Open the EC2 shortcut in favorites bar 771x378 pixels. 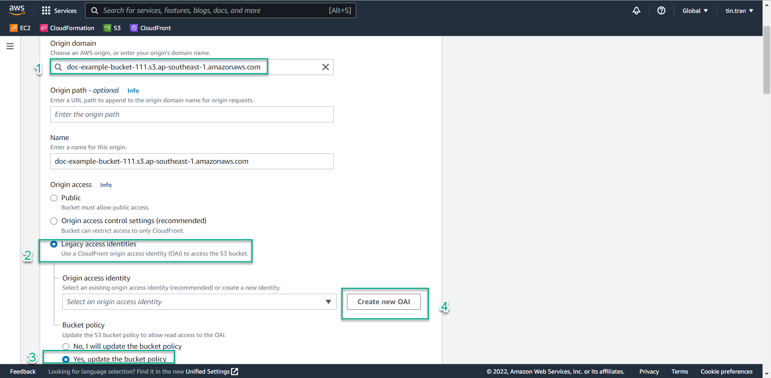(x=20, y=28)
